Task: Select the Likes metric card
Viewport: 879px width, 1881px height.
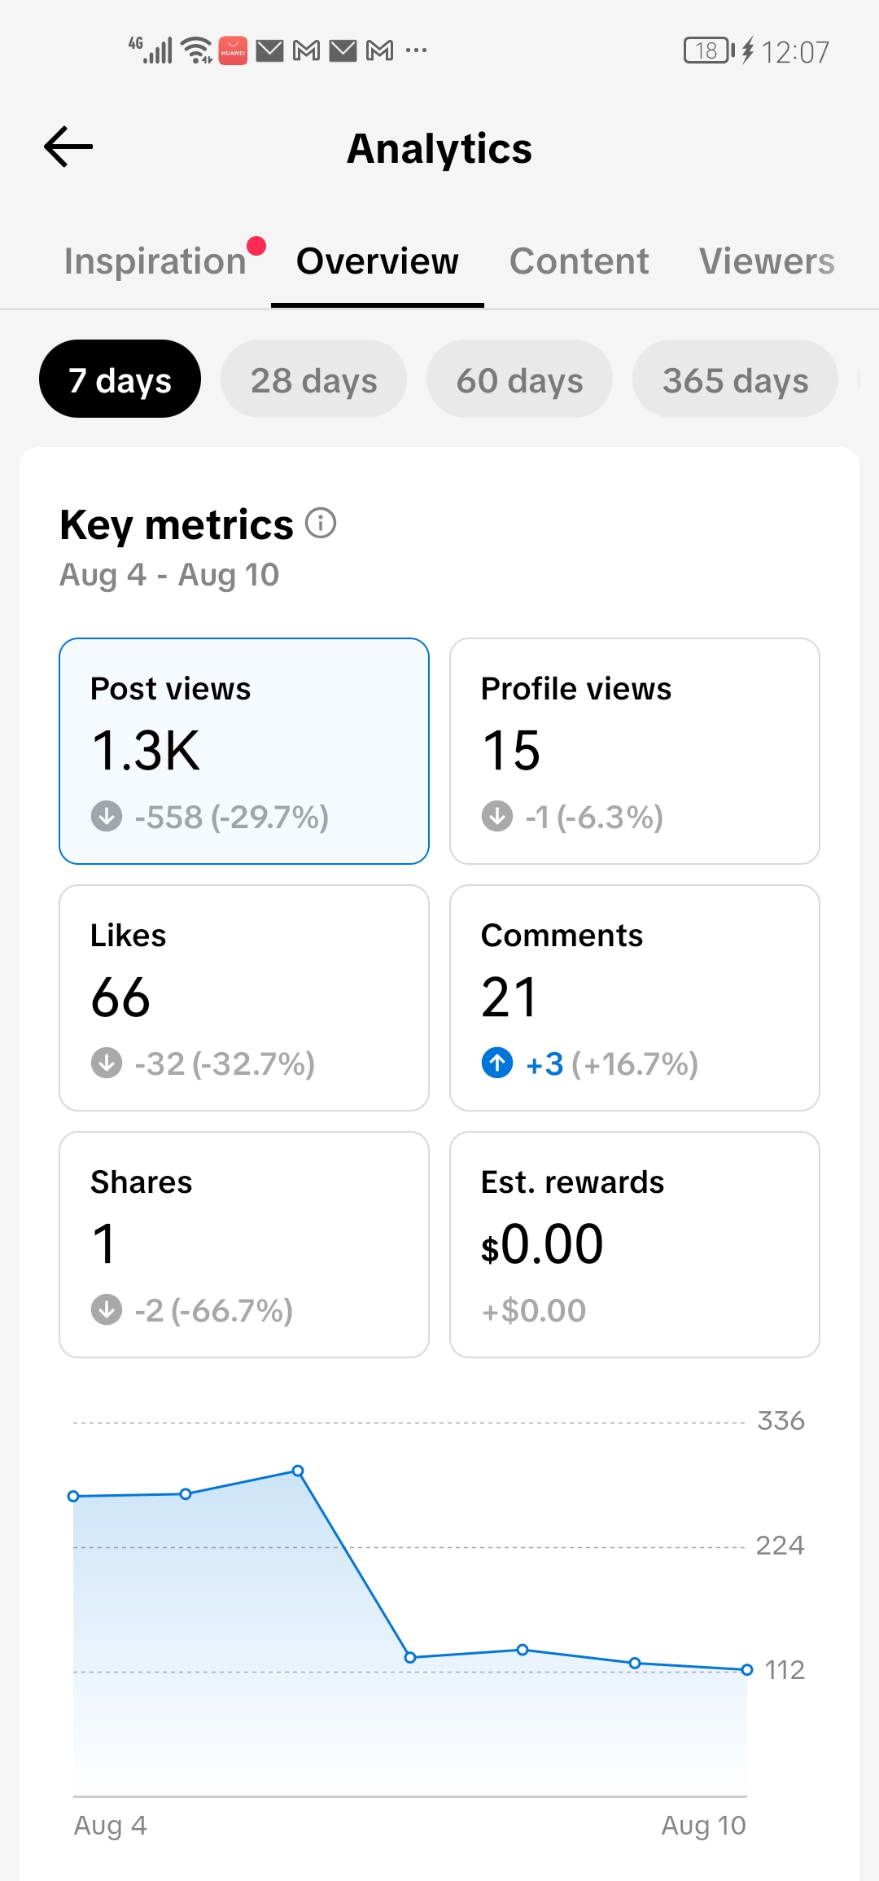Action: coord(244,997)
